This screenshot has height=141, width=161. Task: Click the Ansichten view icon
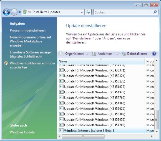click(94, 54)
